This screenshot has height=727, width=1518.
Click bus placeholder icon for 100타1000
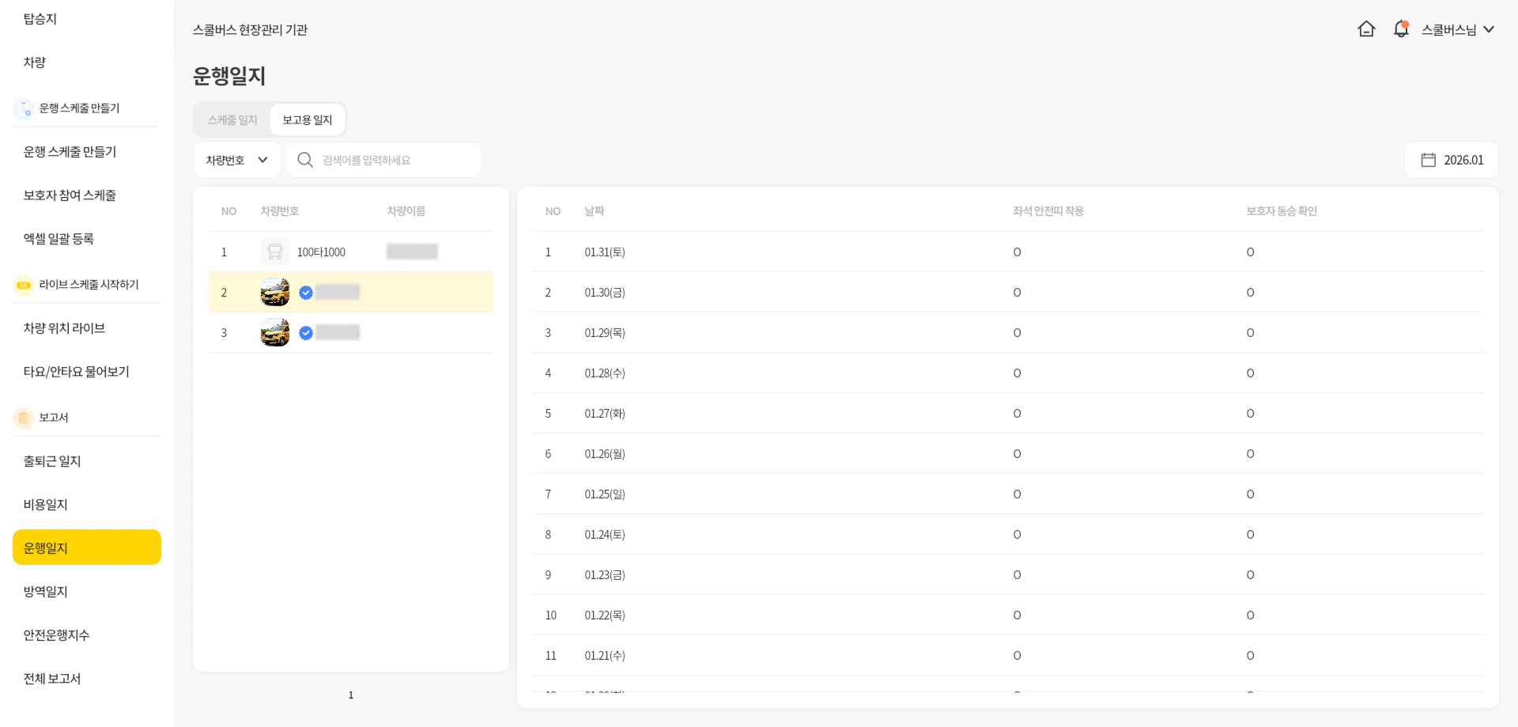pos(274,252)
